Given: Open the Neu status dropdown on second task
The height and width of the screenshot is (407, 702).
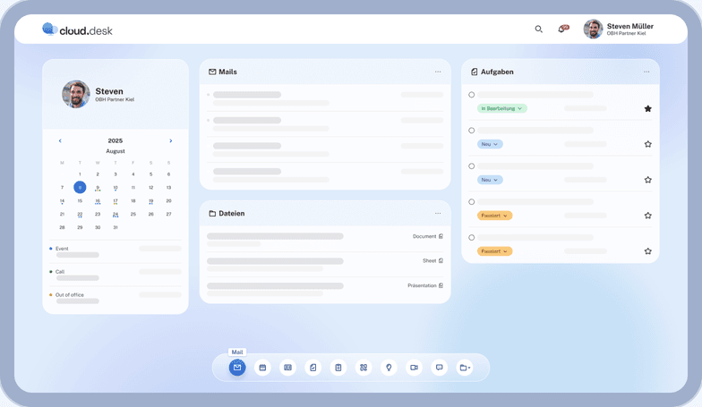Looking at the screenshot, I should 490,144.
